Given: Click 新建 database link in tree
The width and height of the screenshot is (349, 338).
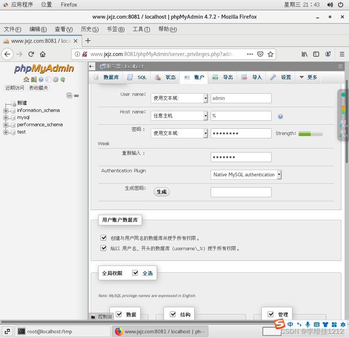Looking at the screenshot, I should [x=22, y=103].
